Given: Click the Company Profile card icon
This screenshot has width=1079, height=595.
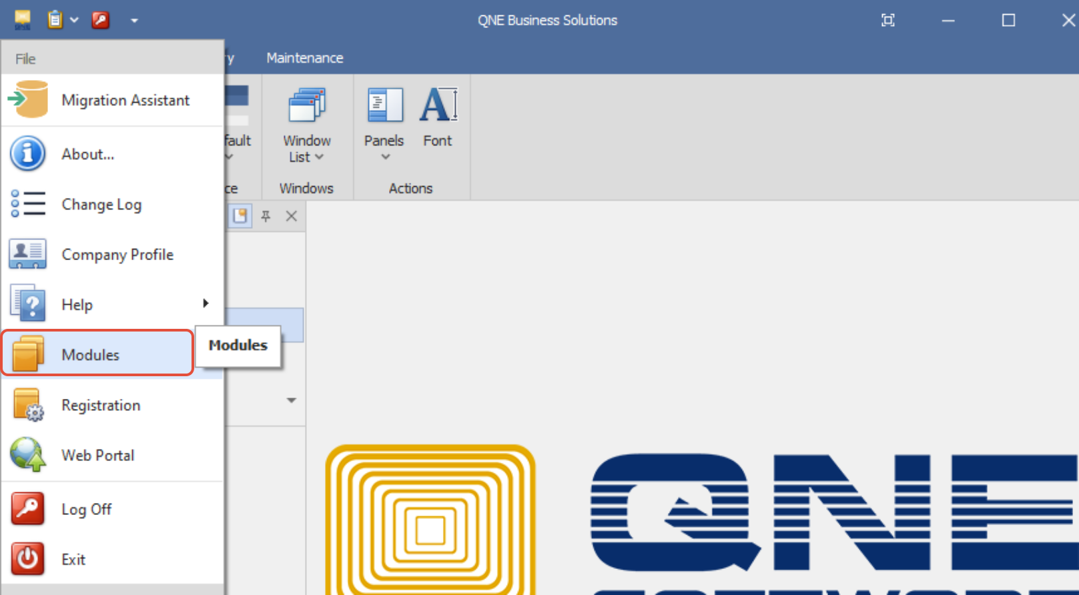Looking at the screenshot, I should [27, 254].
